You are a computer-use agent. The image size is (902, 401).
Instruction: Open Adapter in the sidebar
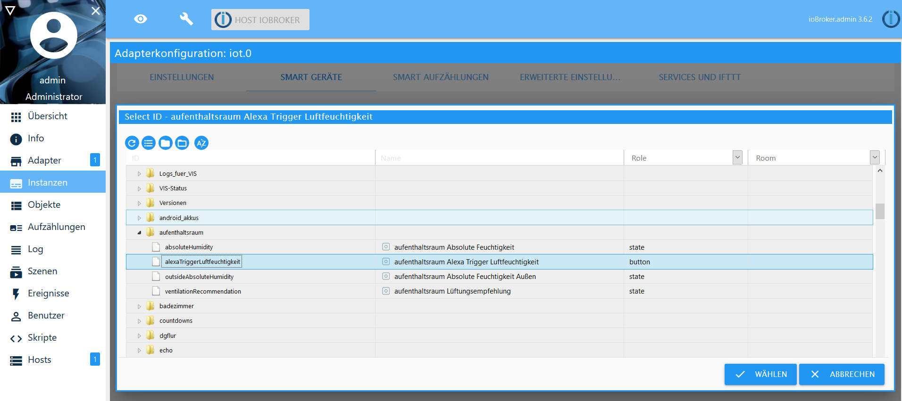click(53, 160)
